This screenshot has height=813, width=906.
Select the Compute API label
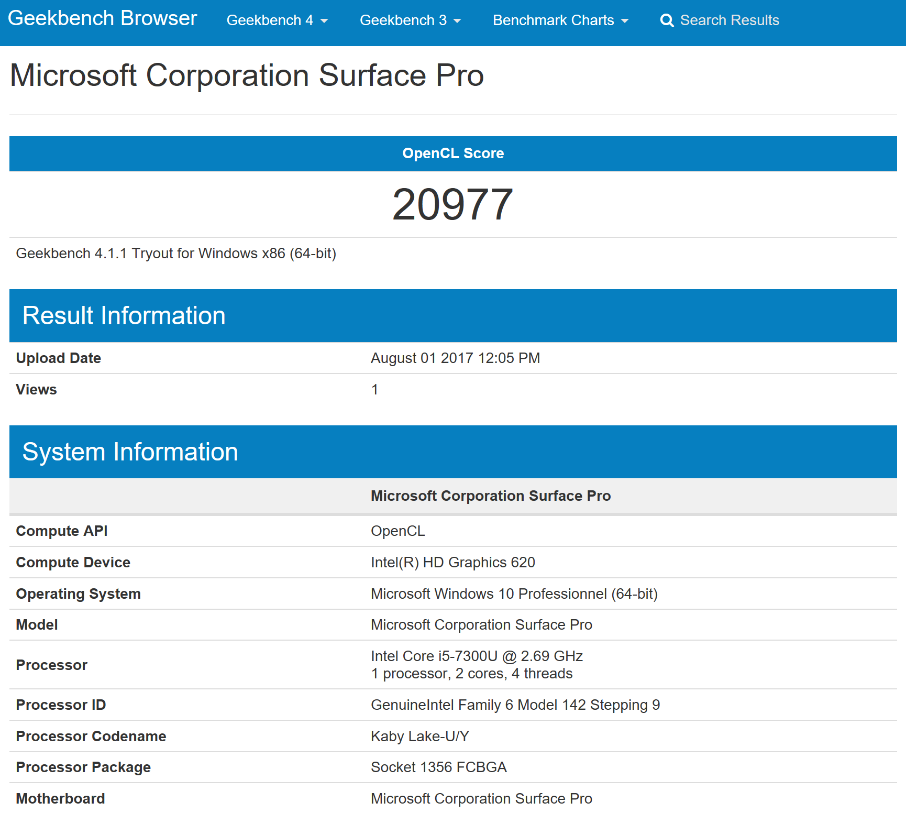[x=62, y=531]
